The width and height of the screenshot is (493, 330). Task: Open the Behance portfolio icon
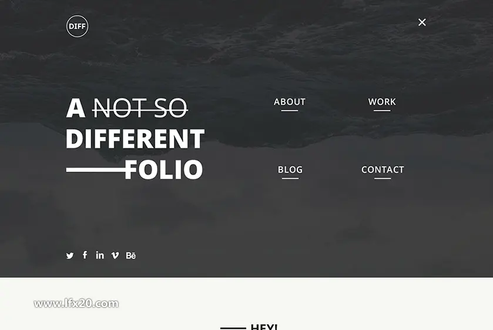pos(131,255)
